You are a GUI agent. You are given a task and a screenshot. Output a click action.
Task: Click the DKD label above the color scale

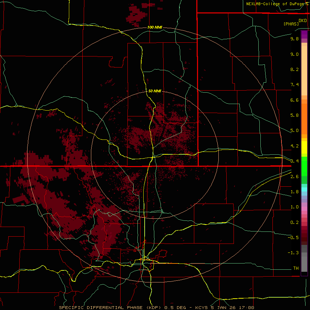point(303,21)
